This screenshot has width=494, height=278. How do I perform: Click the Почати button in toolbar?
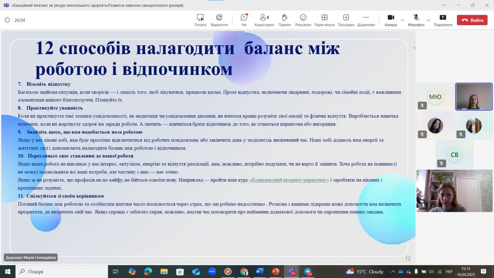coord(200,20)
